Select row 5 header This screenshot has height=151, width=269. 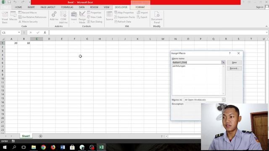point(3,59)
